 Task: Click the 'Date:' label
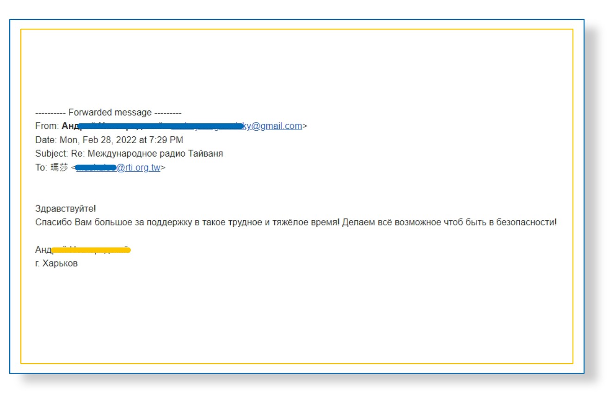(46, 140)
